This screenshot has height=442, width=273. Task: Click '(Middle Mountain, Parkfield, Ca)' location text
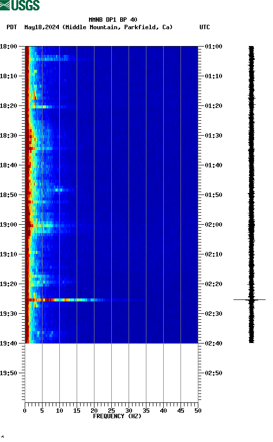coord(118,27)
